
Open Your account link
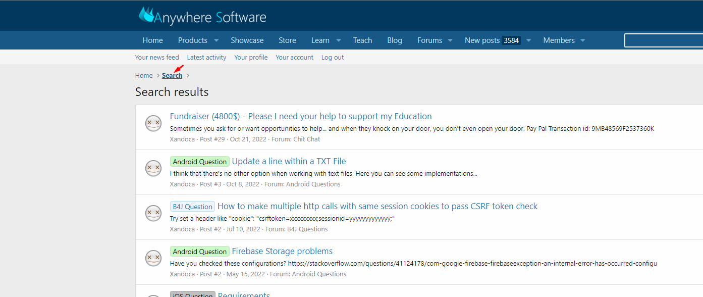click(x=294, y=57)
